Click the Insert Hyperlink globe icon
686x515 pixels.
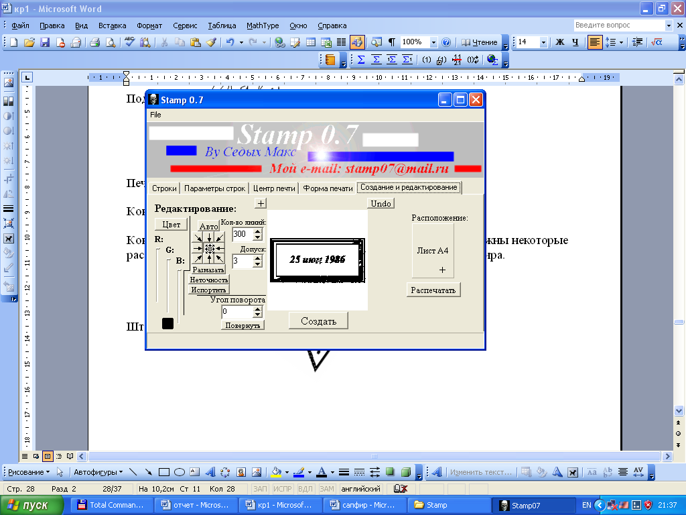(279, 42)
